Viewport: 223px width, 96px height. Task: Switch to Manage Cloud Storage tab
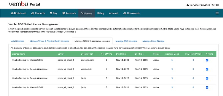pos(153,41)
